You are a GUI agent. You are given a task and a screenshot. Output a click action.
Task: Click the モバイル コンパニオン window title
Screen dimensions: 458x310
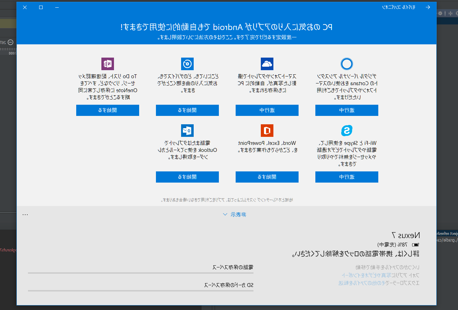[398, 7]
